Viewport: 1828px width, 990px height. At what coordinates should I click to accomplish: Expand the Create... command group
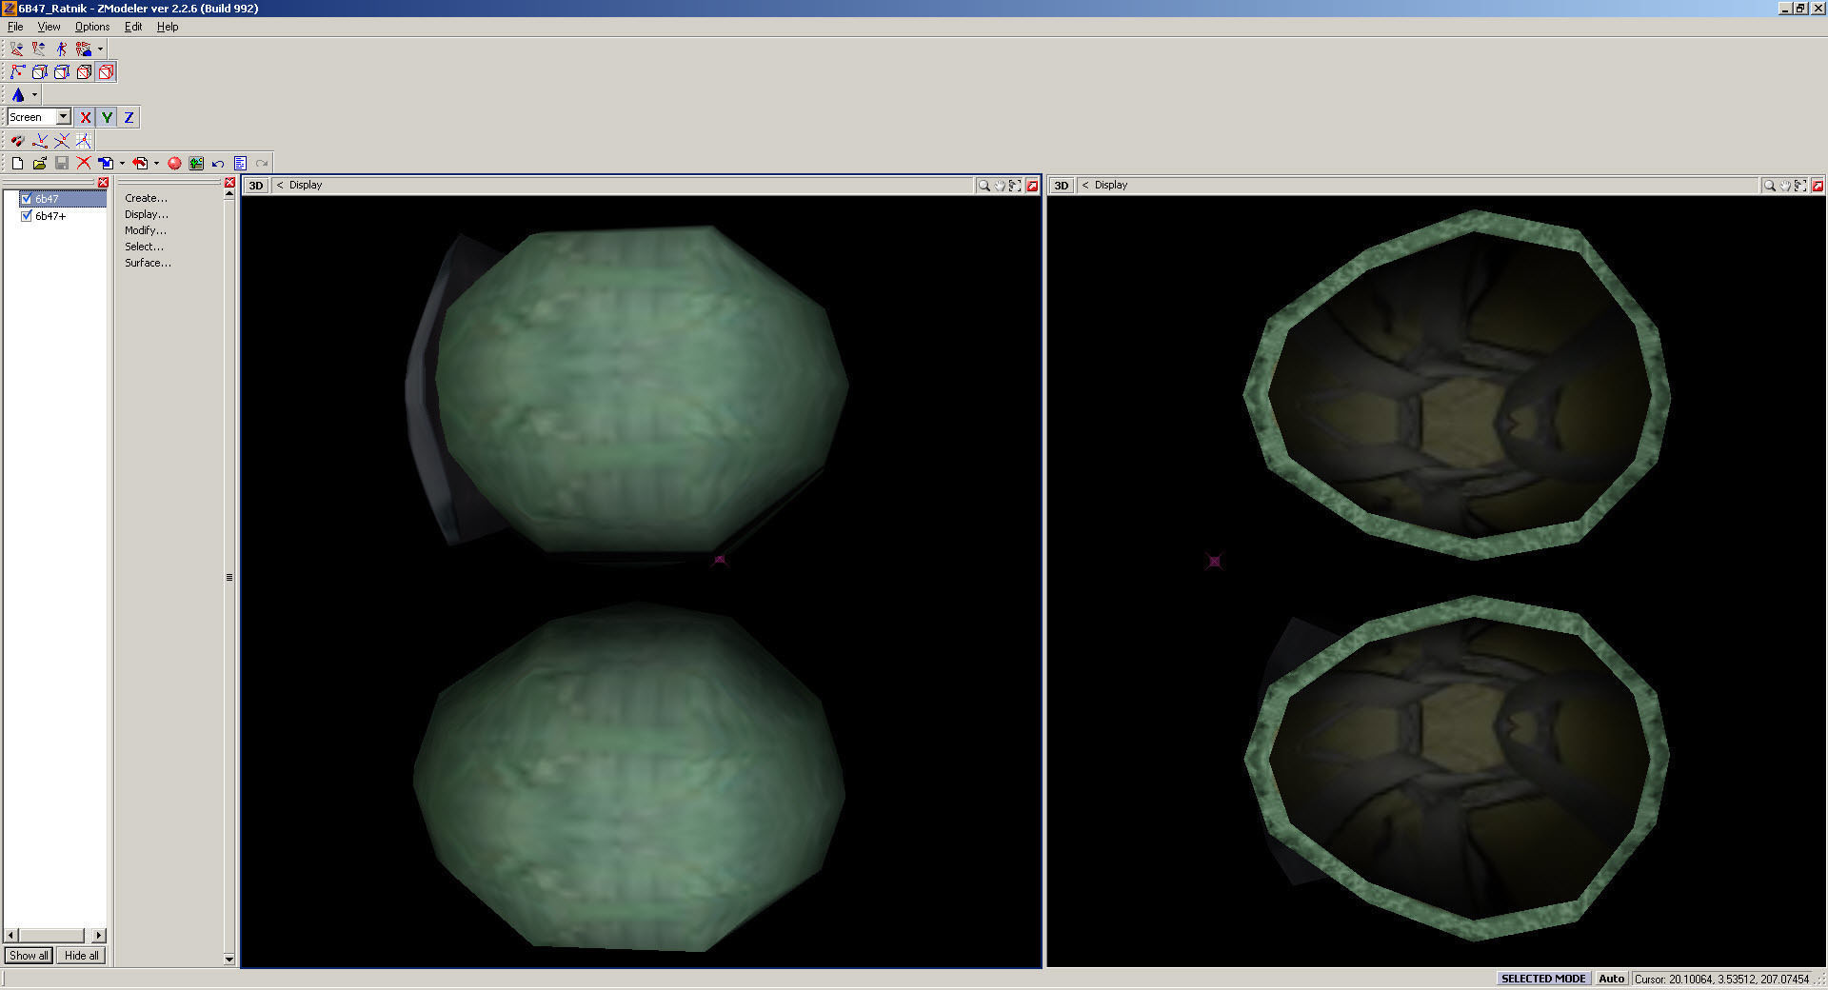pyautogui.click(x=146, y=198)
